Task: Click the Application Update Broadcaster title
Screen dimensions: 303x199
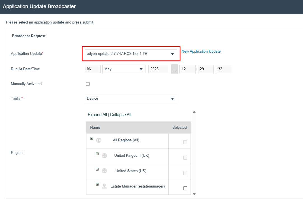Action: pos(39,6)
